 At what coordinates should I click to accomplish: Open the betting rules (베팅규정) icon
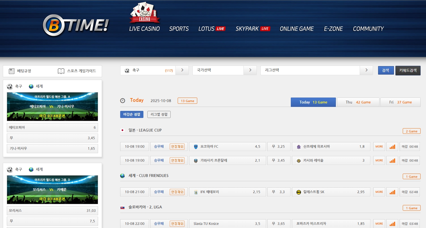tap(12, 71)
